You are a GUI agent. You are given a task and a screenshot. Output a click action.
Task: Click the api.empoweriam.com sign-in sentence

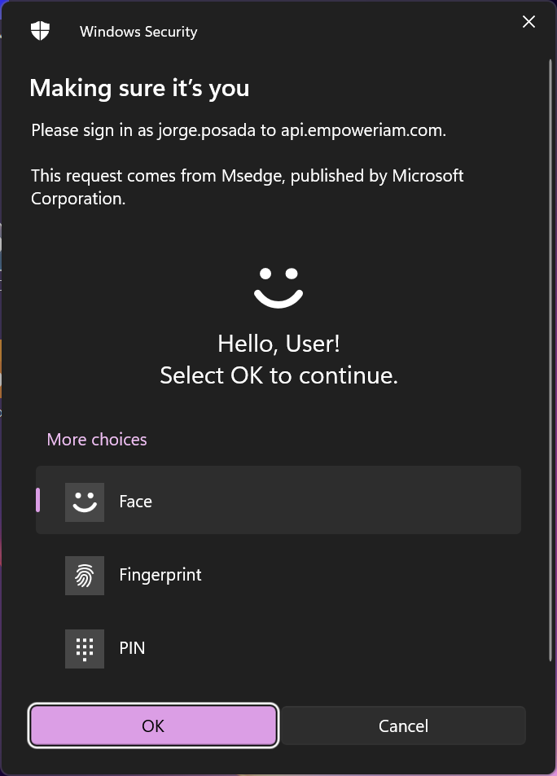(239, 130)
